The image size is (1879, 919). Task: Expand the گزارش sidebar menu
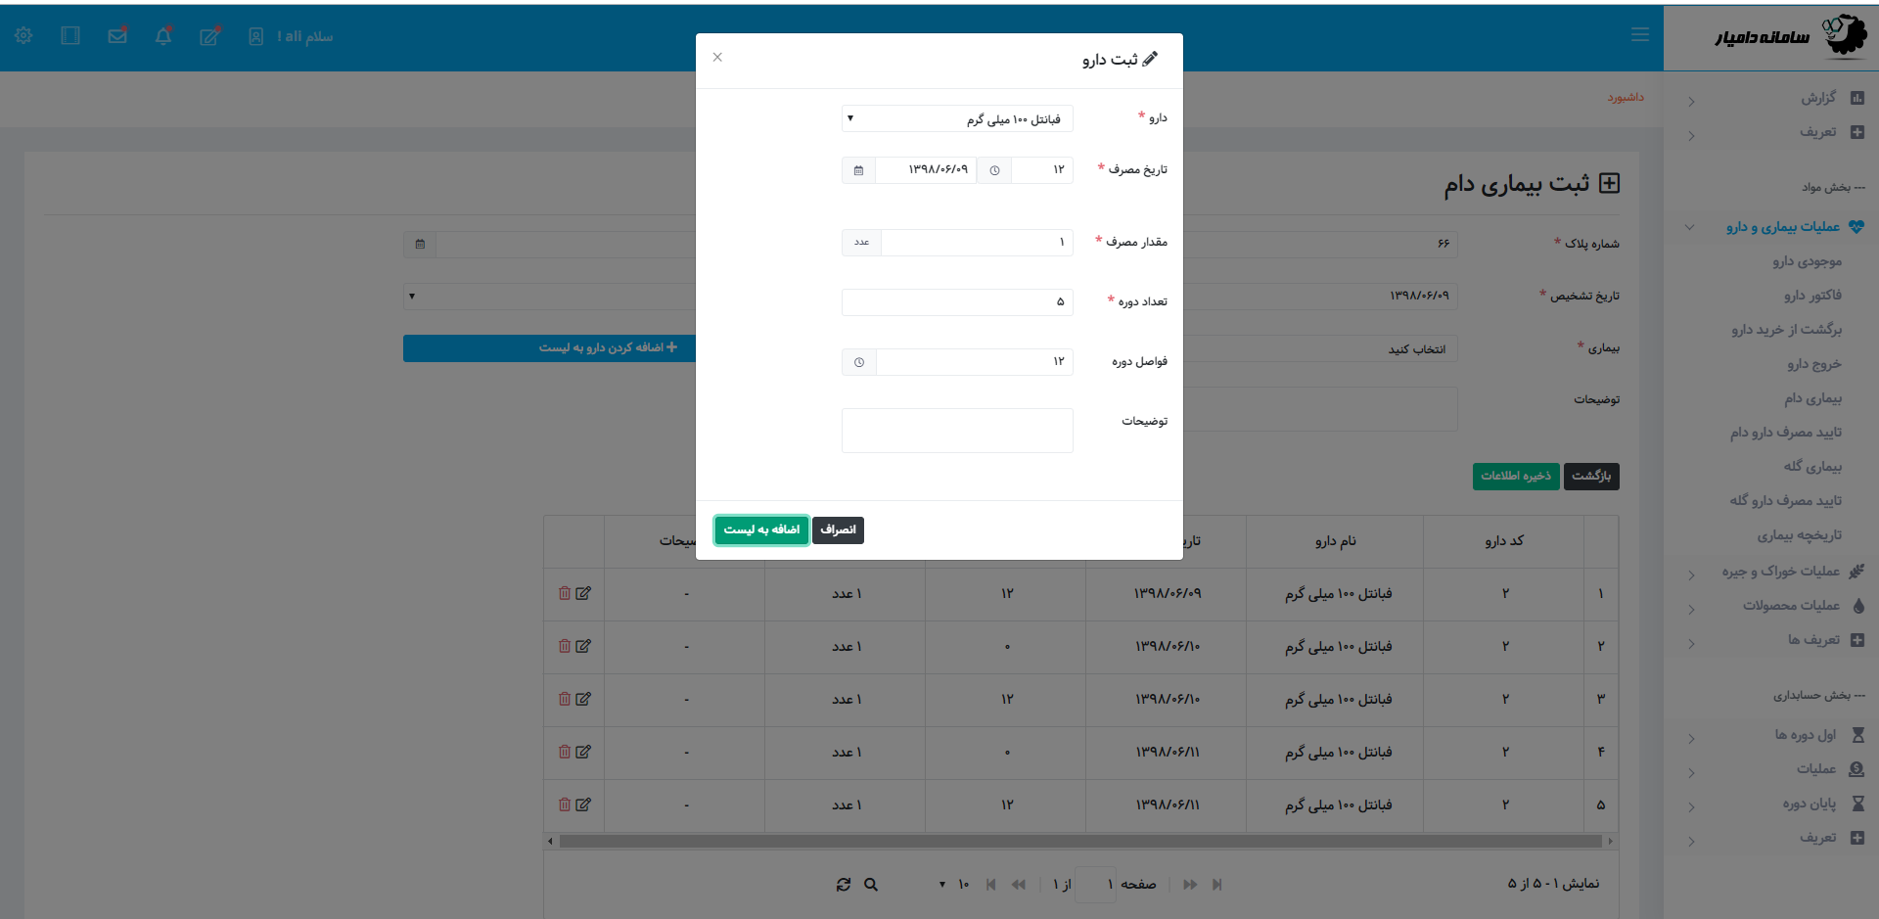click(x=1818, y=98)
